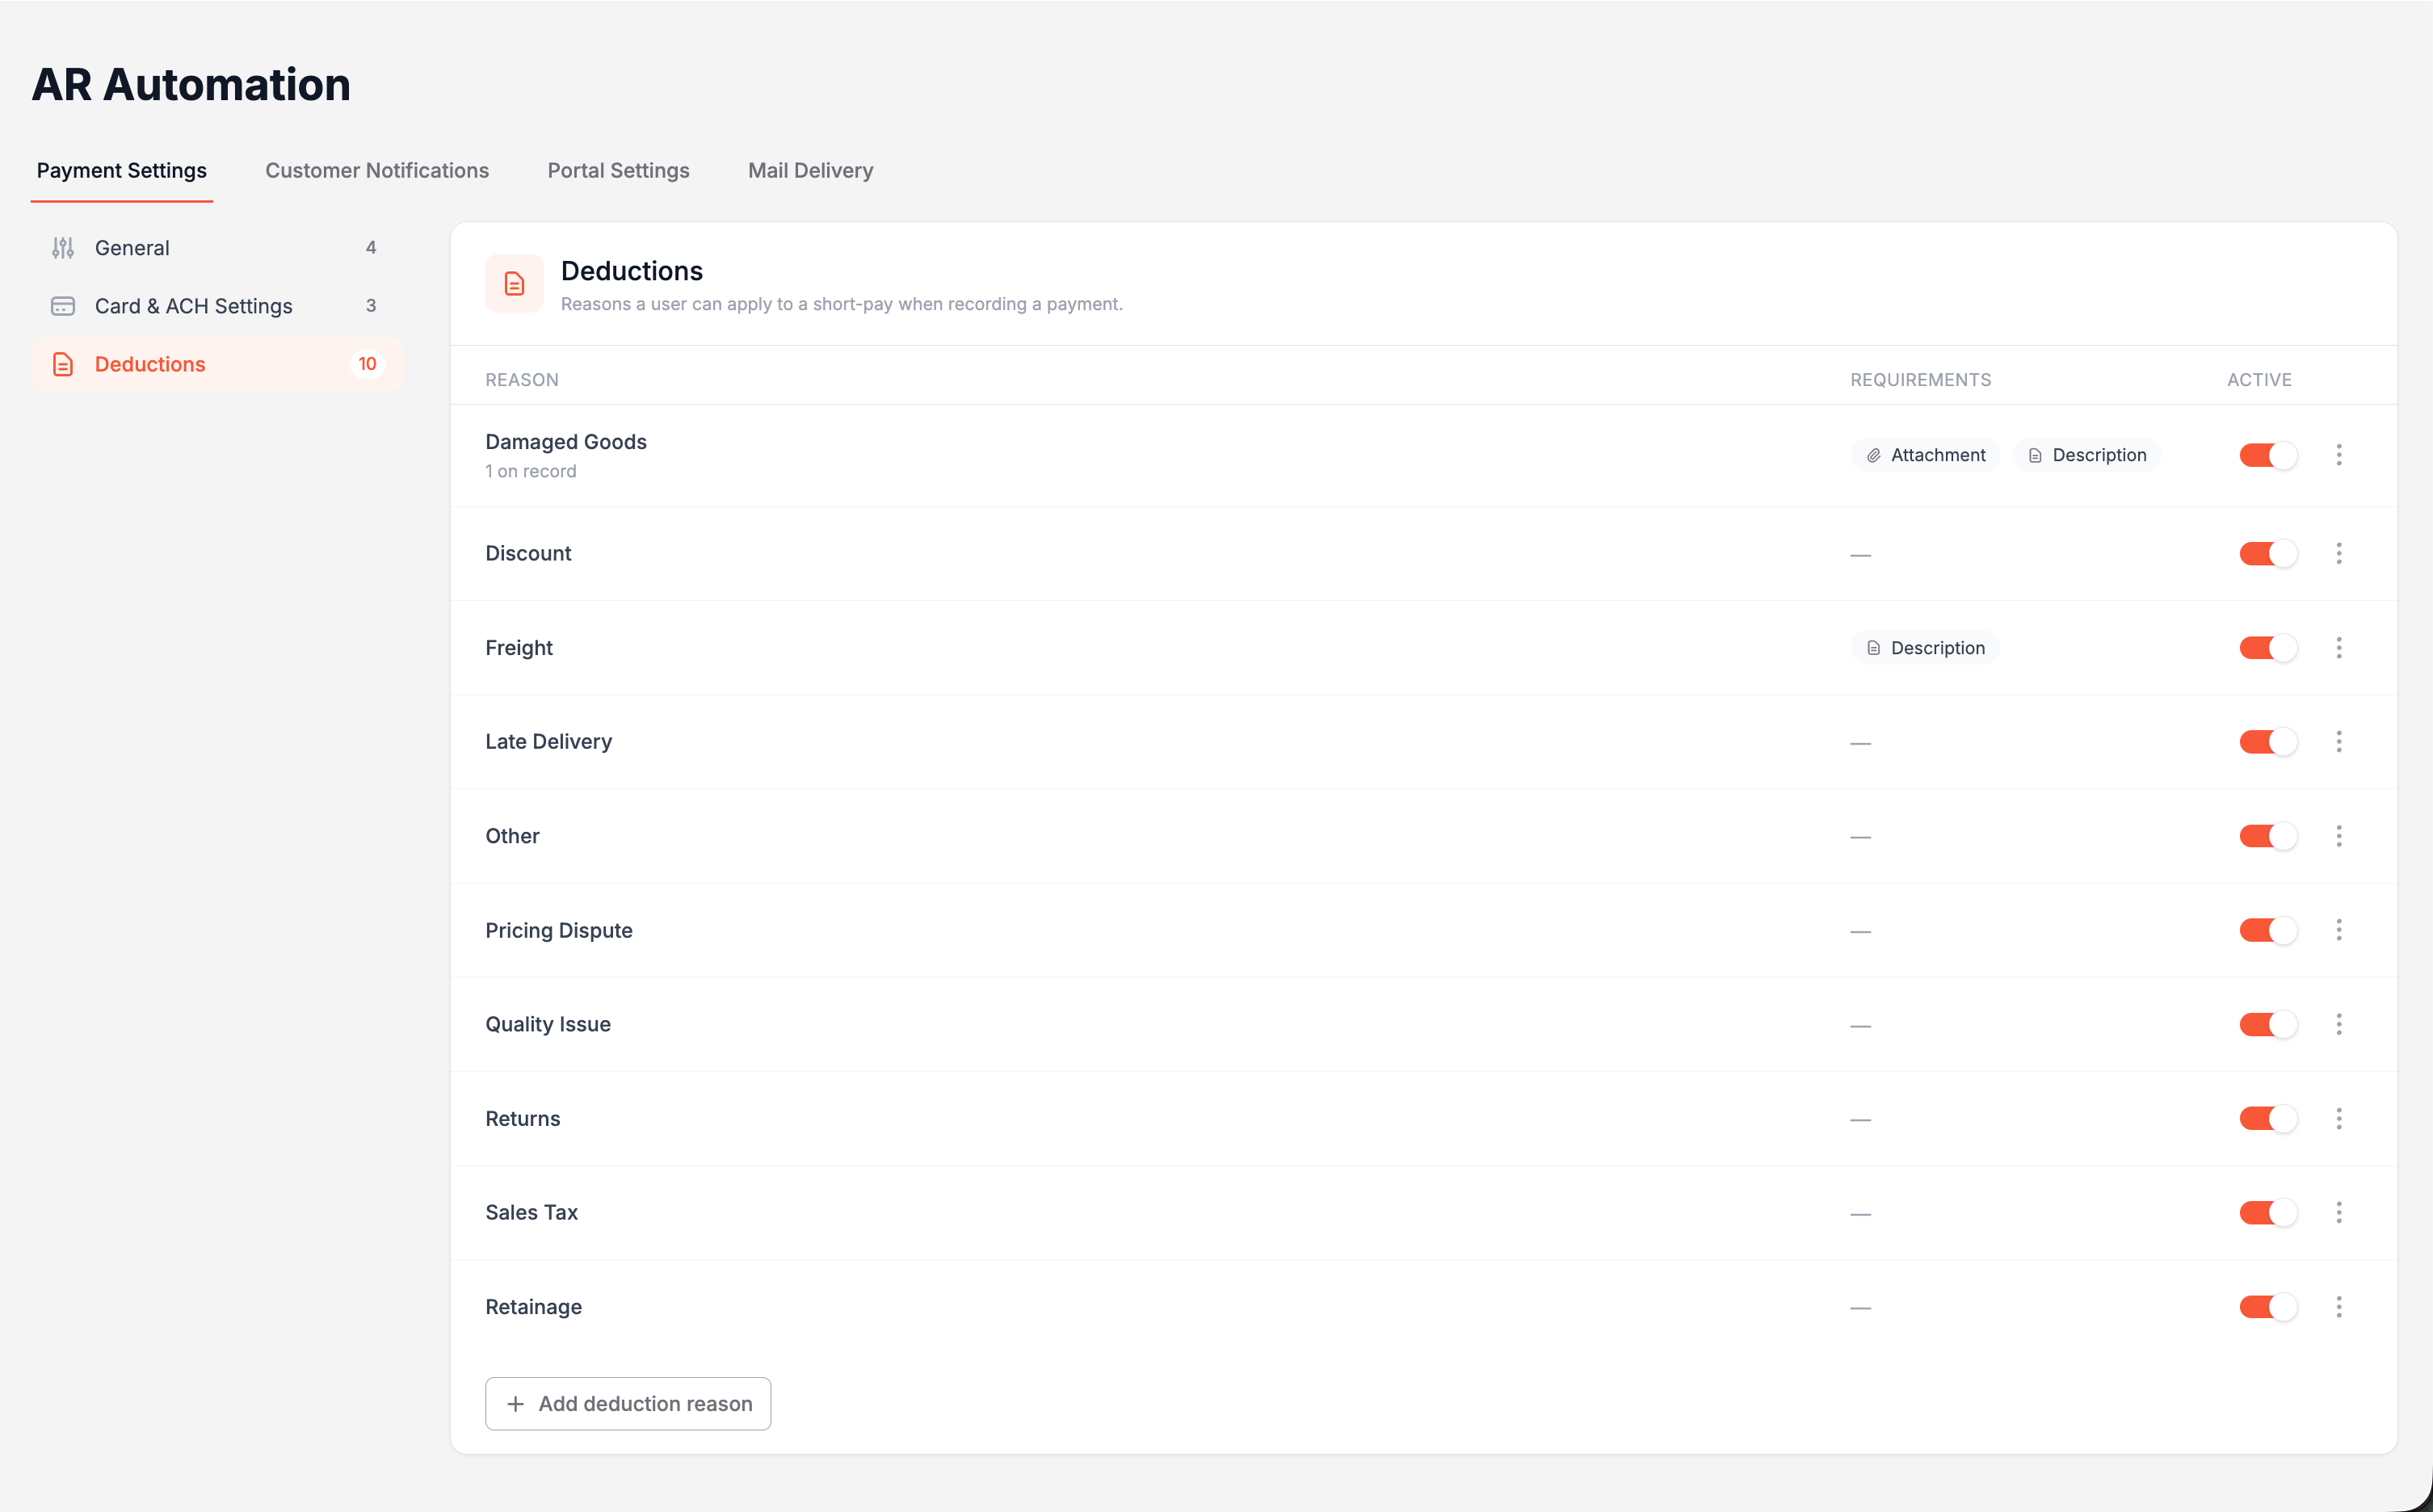Open more options for Freight
Viewport: 2433px width, 1512px height.
point(2339,648)
